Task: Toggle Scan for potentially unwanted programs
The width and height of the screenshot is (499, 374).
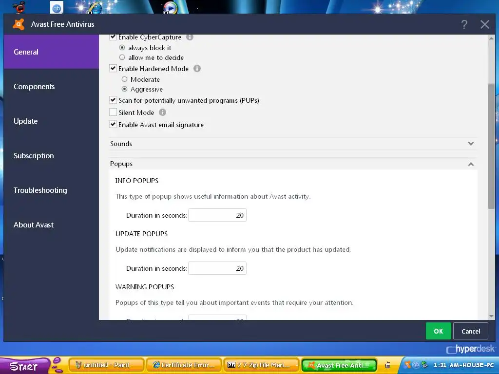Action: [x=113, y=100]
